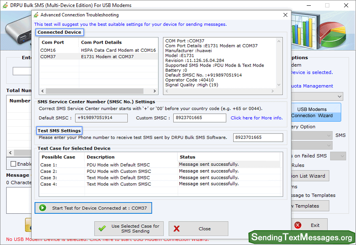Screen dimensions: 356x245
Task: Click Manufacturer huawei line in device details
Action: 188,51
